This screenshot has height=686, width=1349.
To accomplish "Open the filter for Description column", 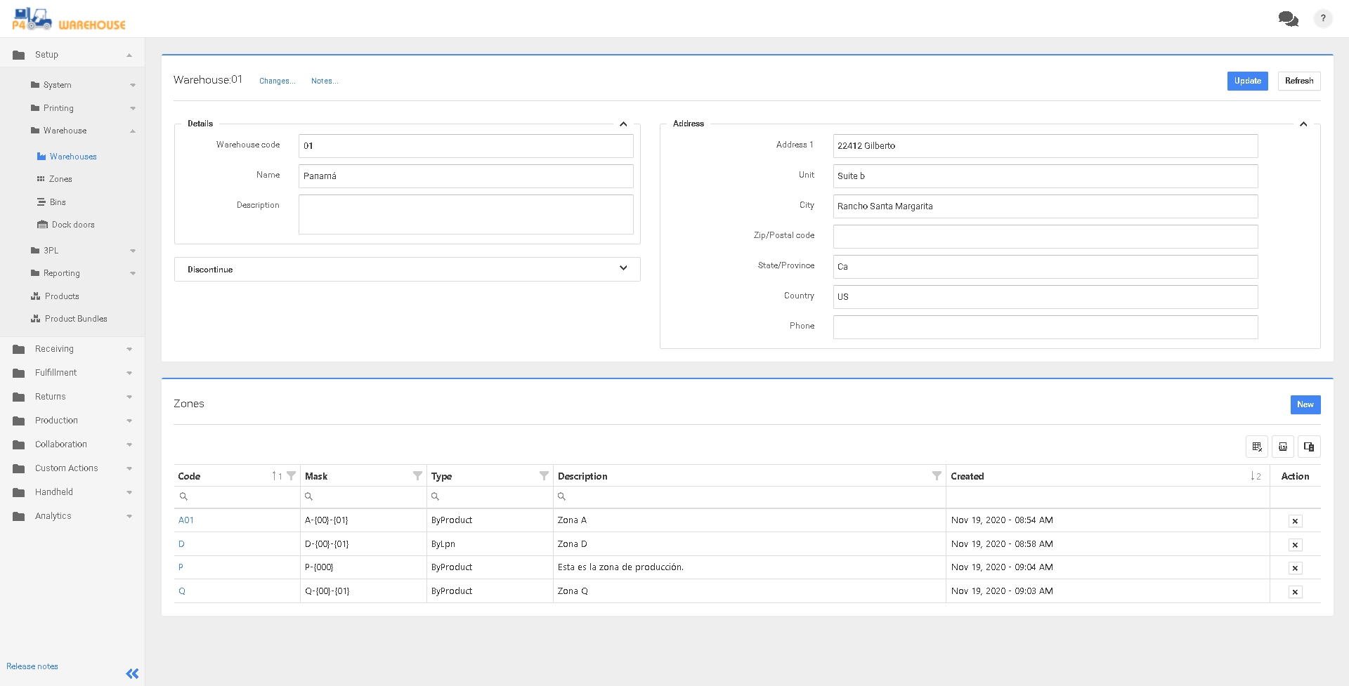I will click(937, 476).
